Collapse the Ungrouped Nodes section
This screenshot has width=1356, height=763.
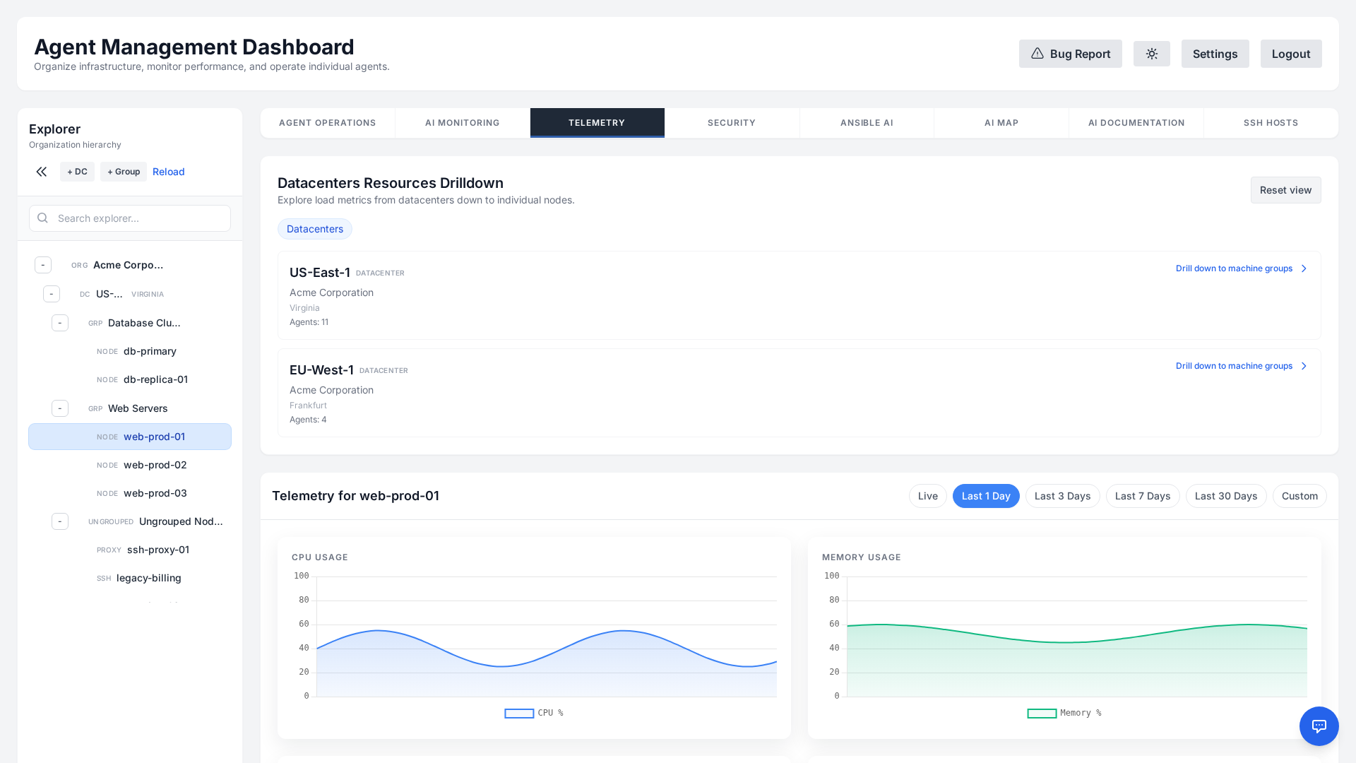pos(60,521)
